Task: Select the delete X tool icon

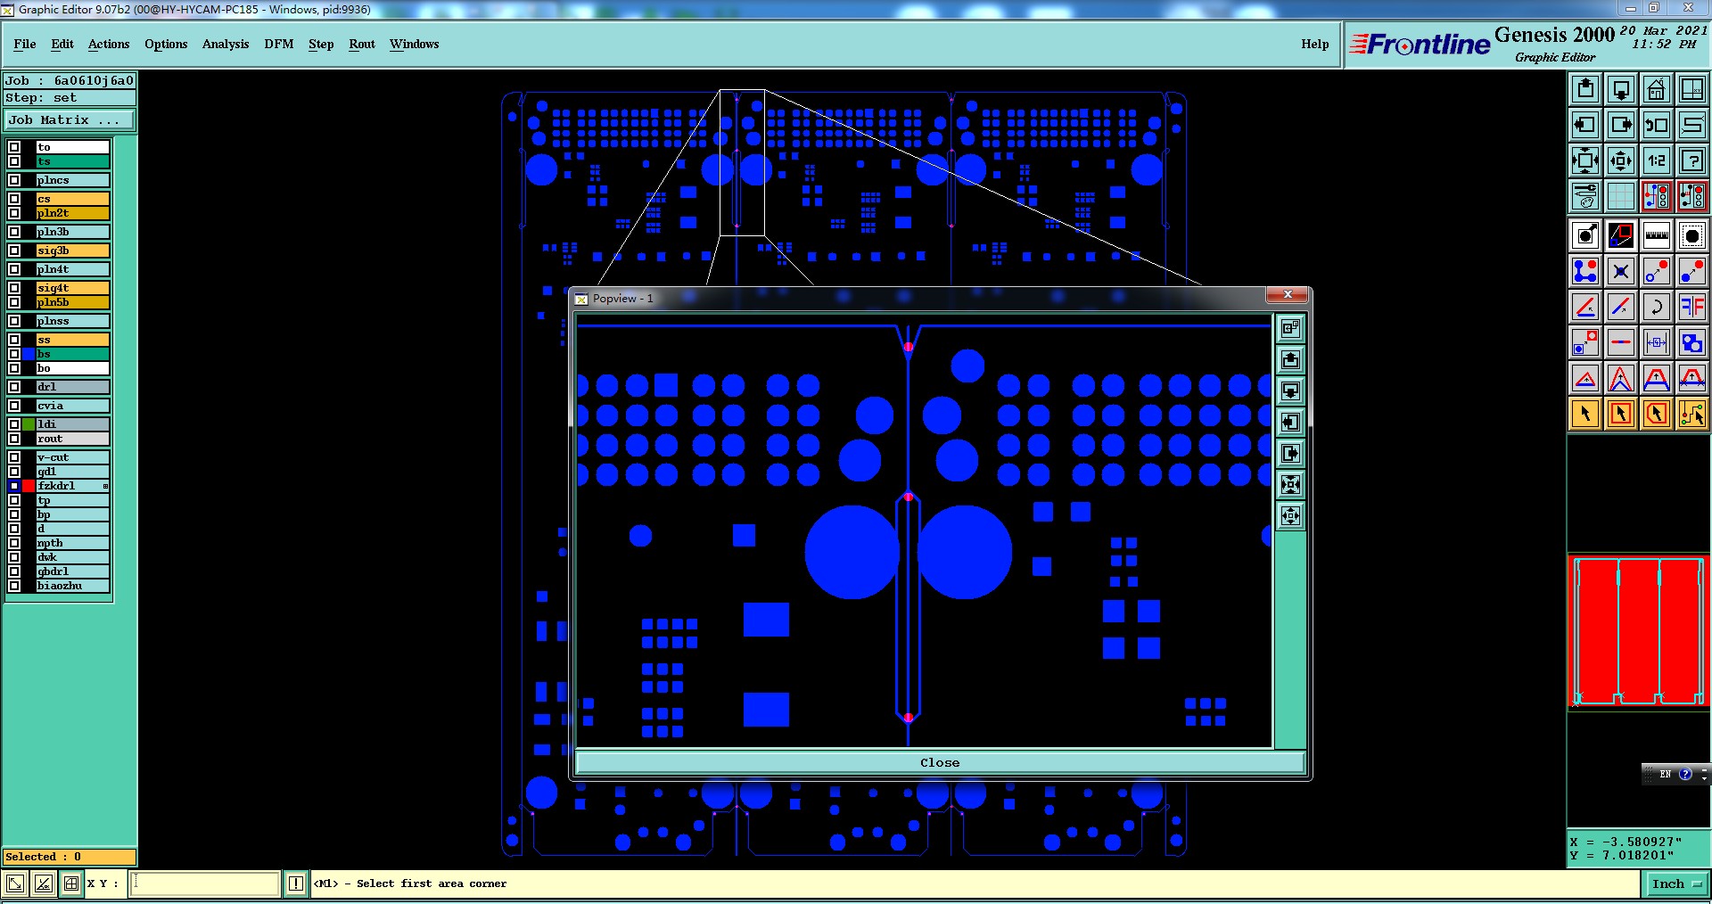Action: pos(1621,271)
